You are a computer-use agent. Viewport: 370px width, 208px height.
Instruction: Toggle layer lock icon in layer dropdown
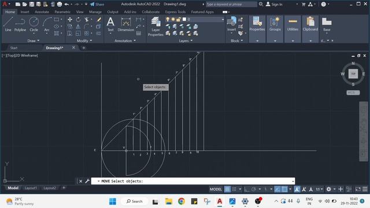pos(179,19)
